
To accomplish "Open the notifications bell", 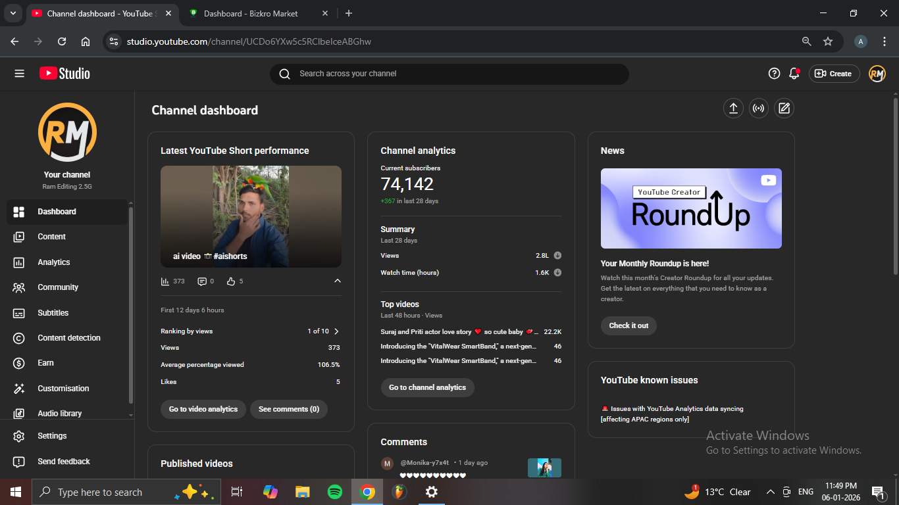I will [x=794, y=74].
